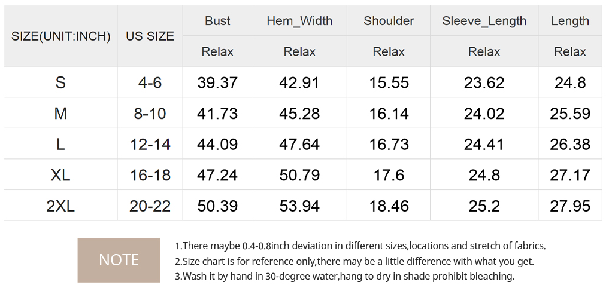612x291 pixels.
Task: Select the S size row label
Action: coord(60,82)
